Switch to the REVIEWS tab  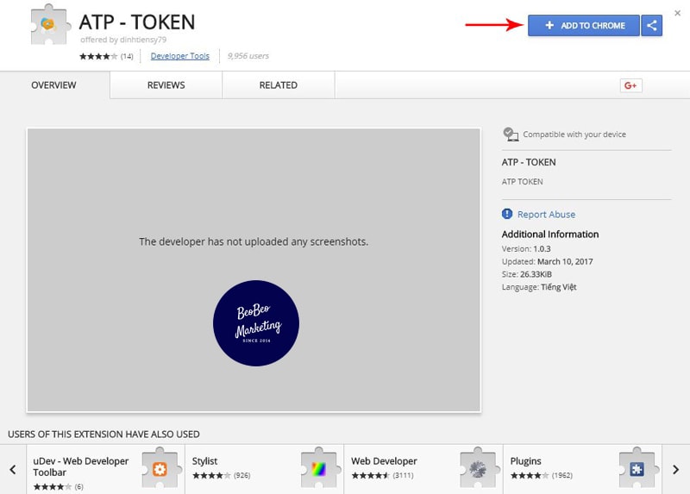[166, 84]
